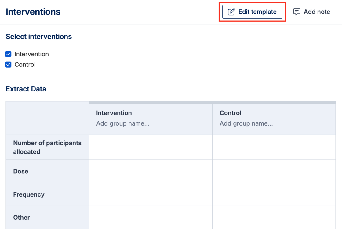Uncheck the Control checkbox

coord(8,64)
